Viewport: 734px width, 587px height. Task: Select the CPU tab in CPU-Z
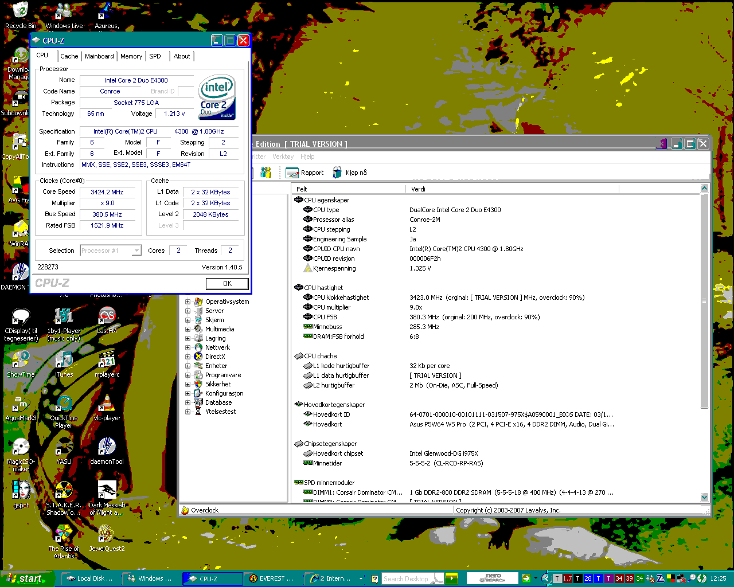[x=42, y=55]
